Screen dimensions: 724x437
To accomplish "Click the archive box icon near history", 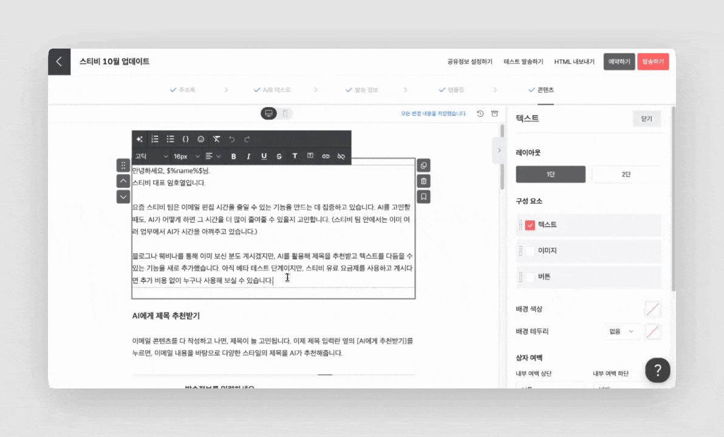I will tap(494, 113).
